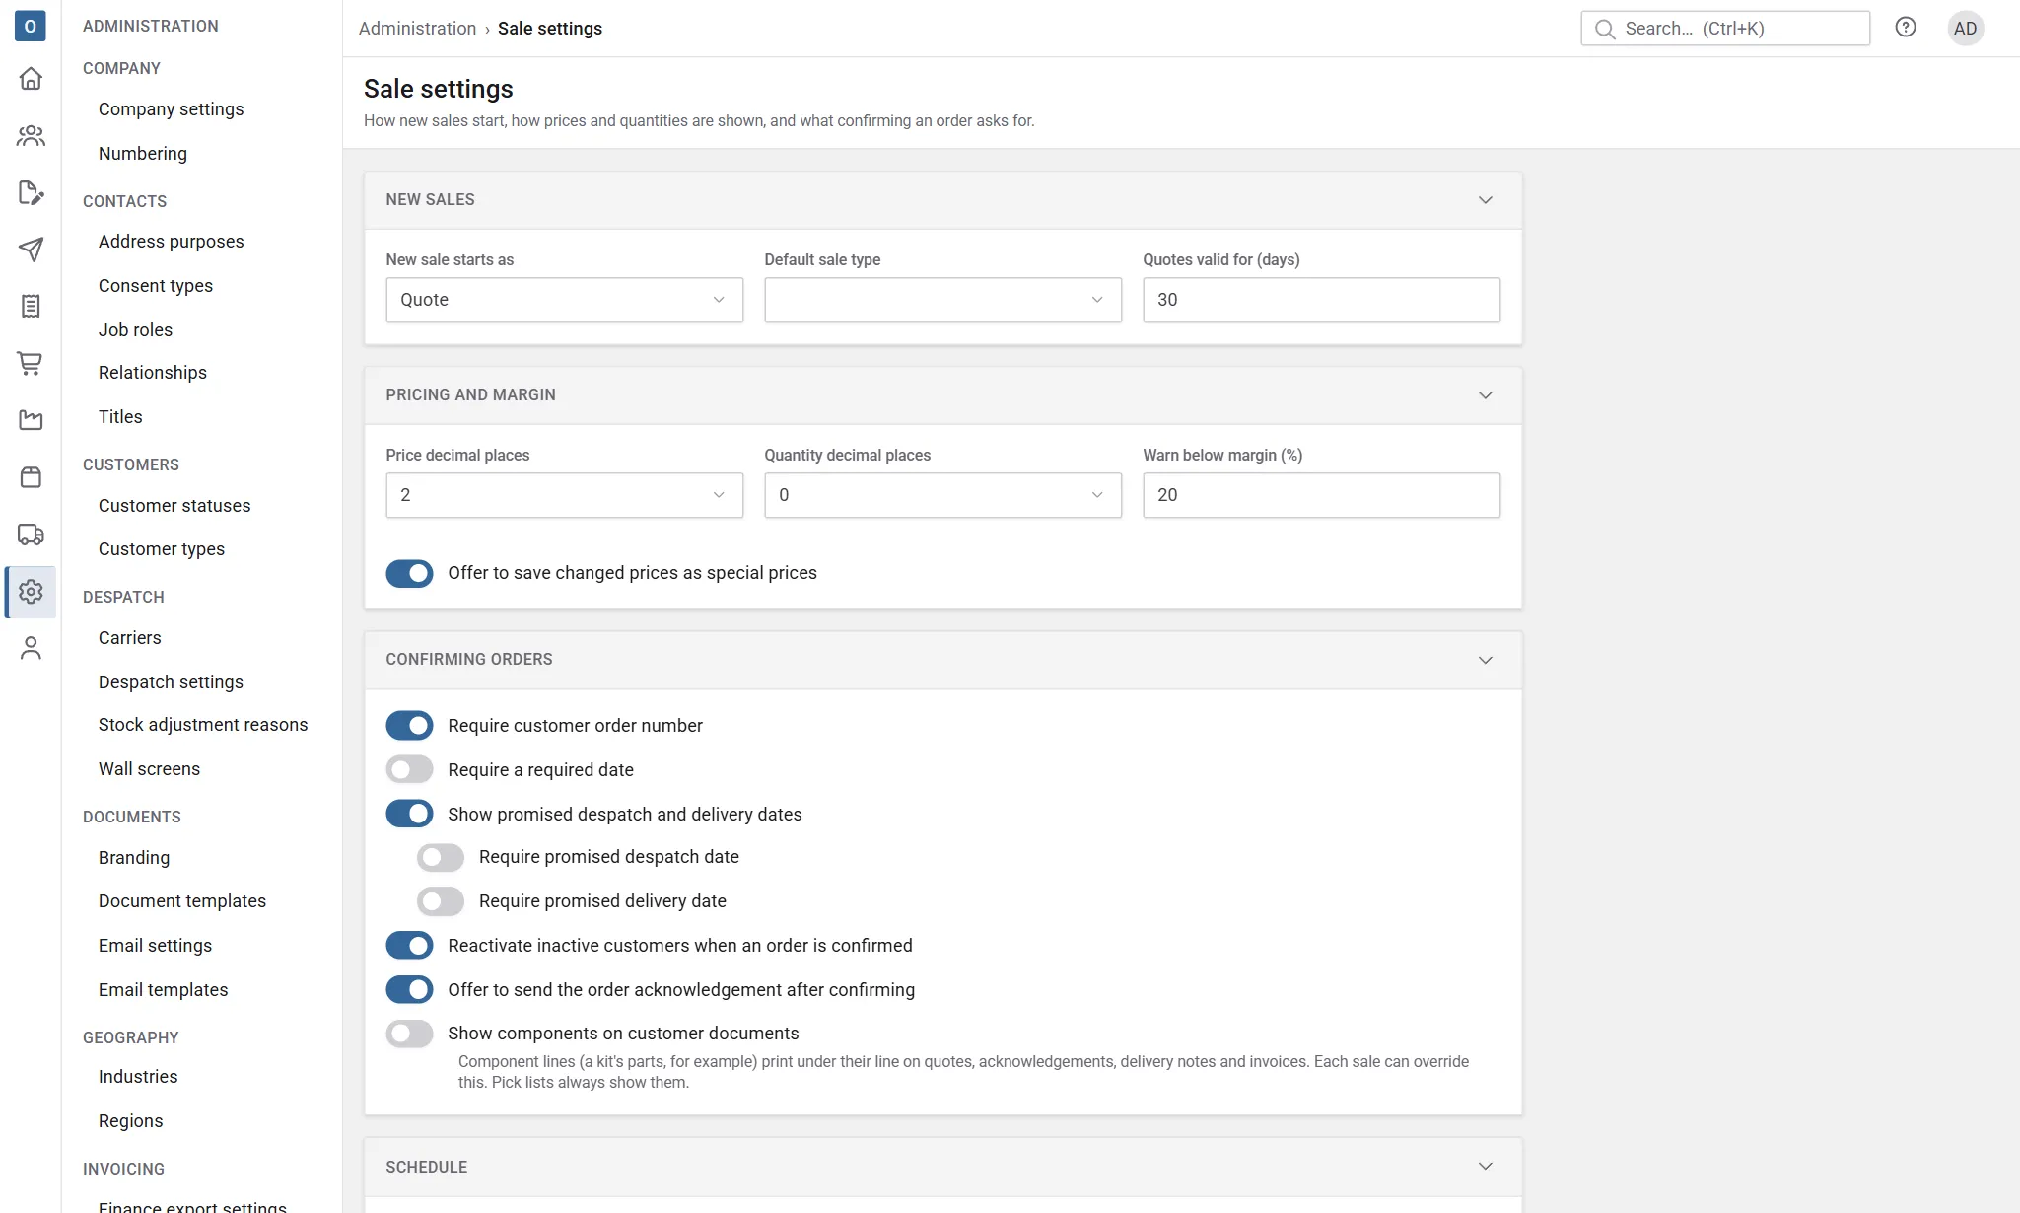Click the help question mark icon
Viewport: 2020px width, 1213px height.
[x=1906, y=28]
